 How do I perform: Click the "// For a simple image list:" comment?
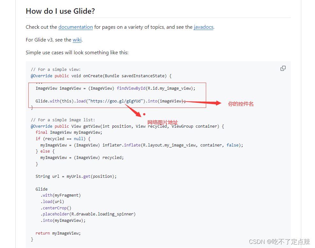pyautogui.click(x=63, y=120)
